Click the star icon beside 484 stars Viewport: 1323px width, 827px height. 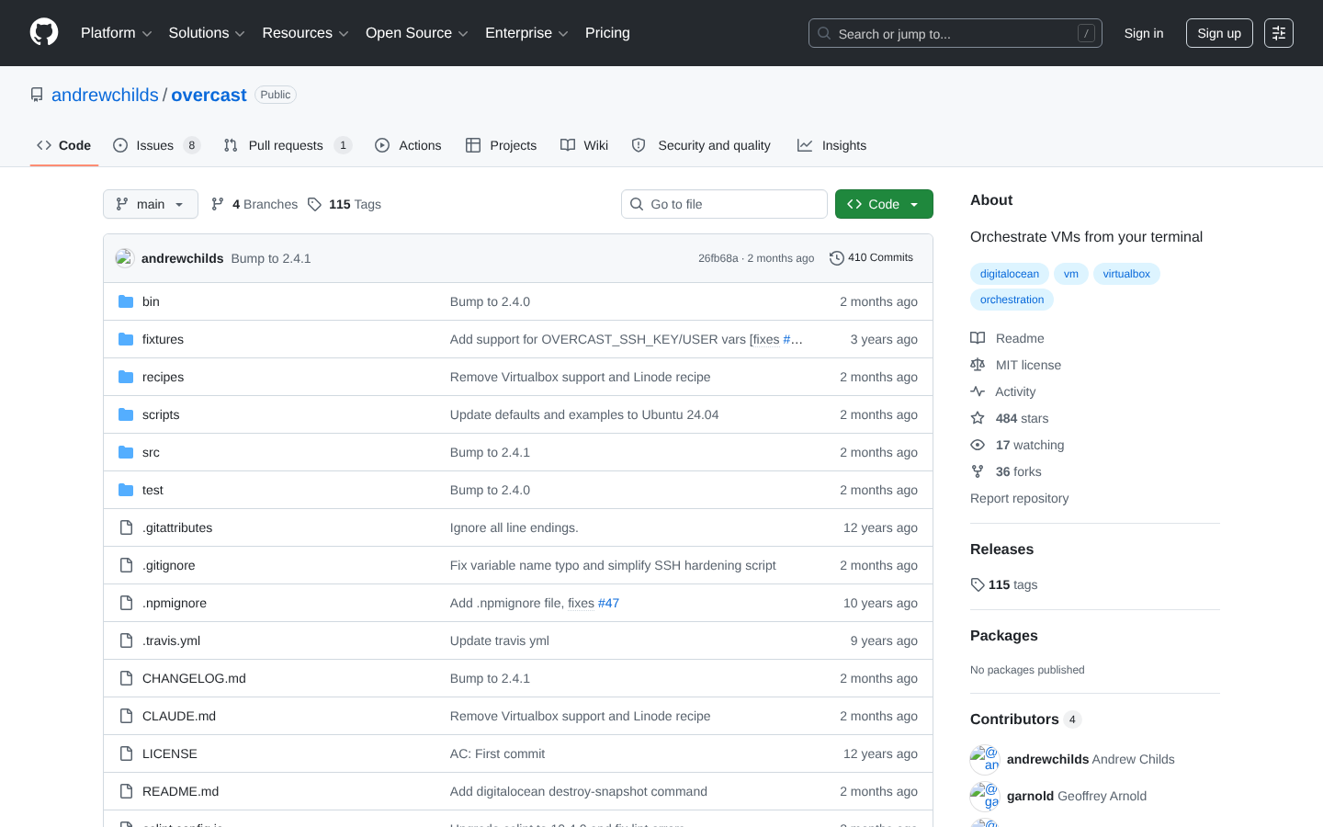(x=978, y=418)
